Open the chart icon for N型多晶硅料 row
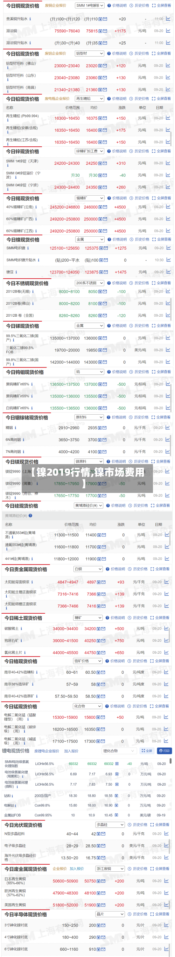 [167, 834]
